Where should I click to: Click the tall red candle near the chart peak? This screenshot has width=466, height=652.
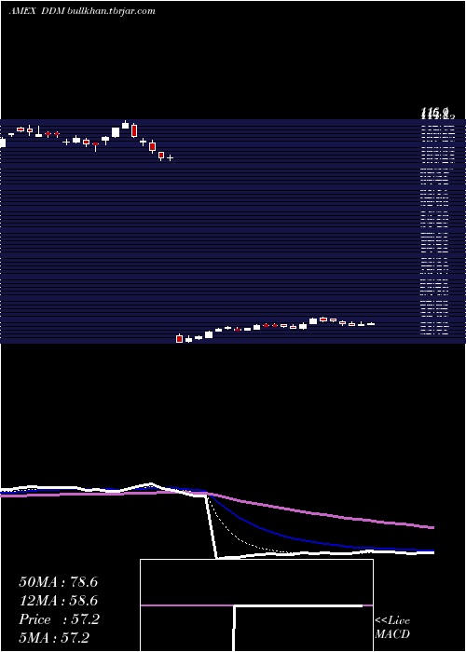pos(134,130)
